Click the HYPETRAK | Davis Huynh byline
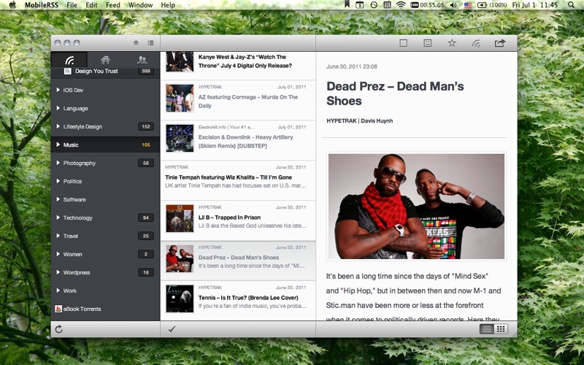Viewport: 584px width, 365px height. pyautogui.click(x=359, y=120)
